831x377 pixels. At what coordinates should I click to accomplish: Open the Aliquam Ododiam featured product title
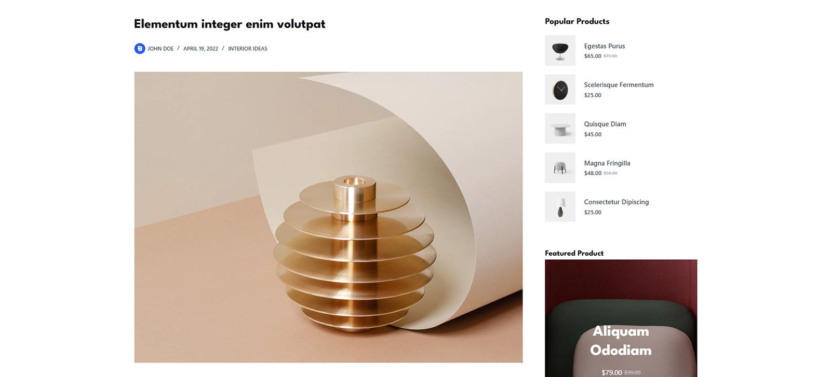[x=621, y=341]
